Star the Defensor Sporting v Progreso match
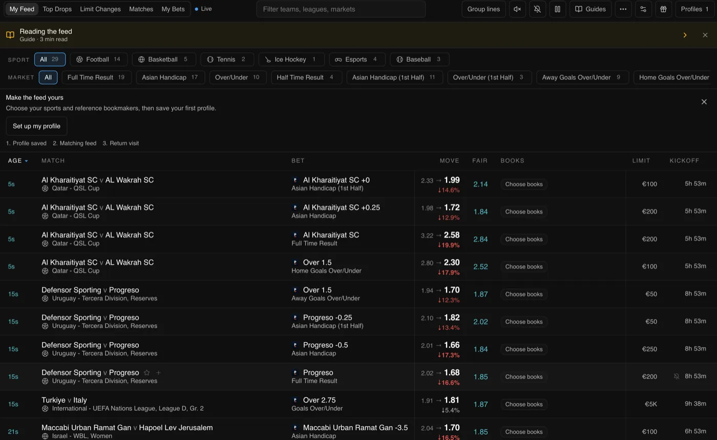717x440 pixels. click(x=146, y=373)
